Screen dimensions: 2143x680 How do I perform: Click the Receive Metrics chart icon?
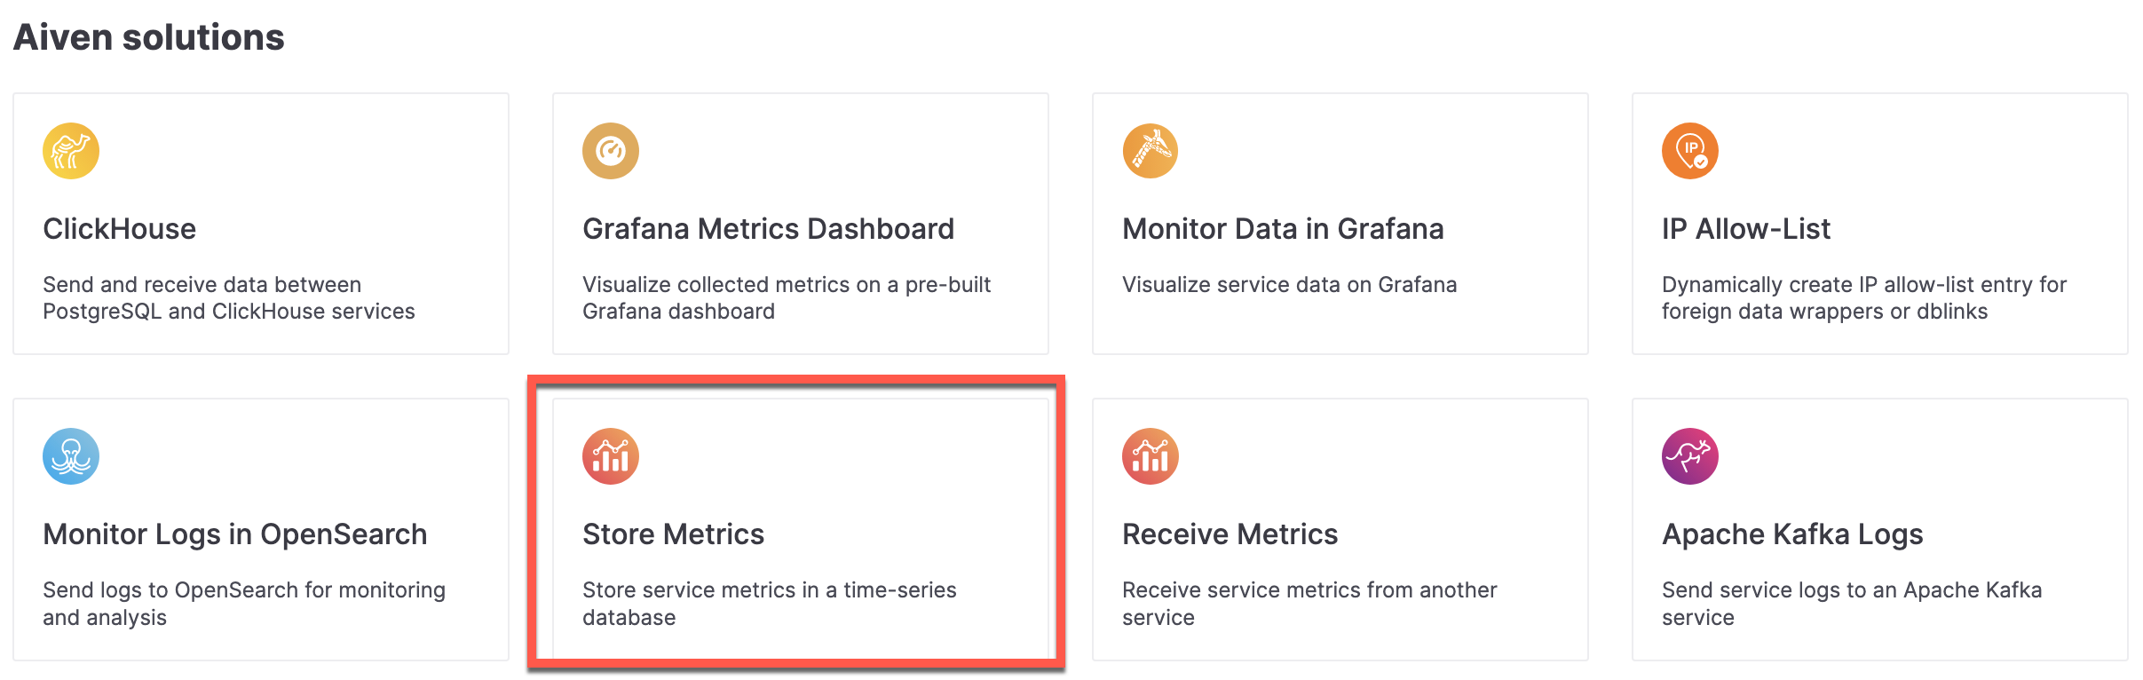point(1150,455)
